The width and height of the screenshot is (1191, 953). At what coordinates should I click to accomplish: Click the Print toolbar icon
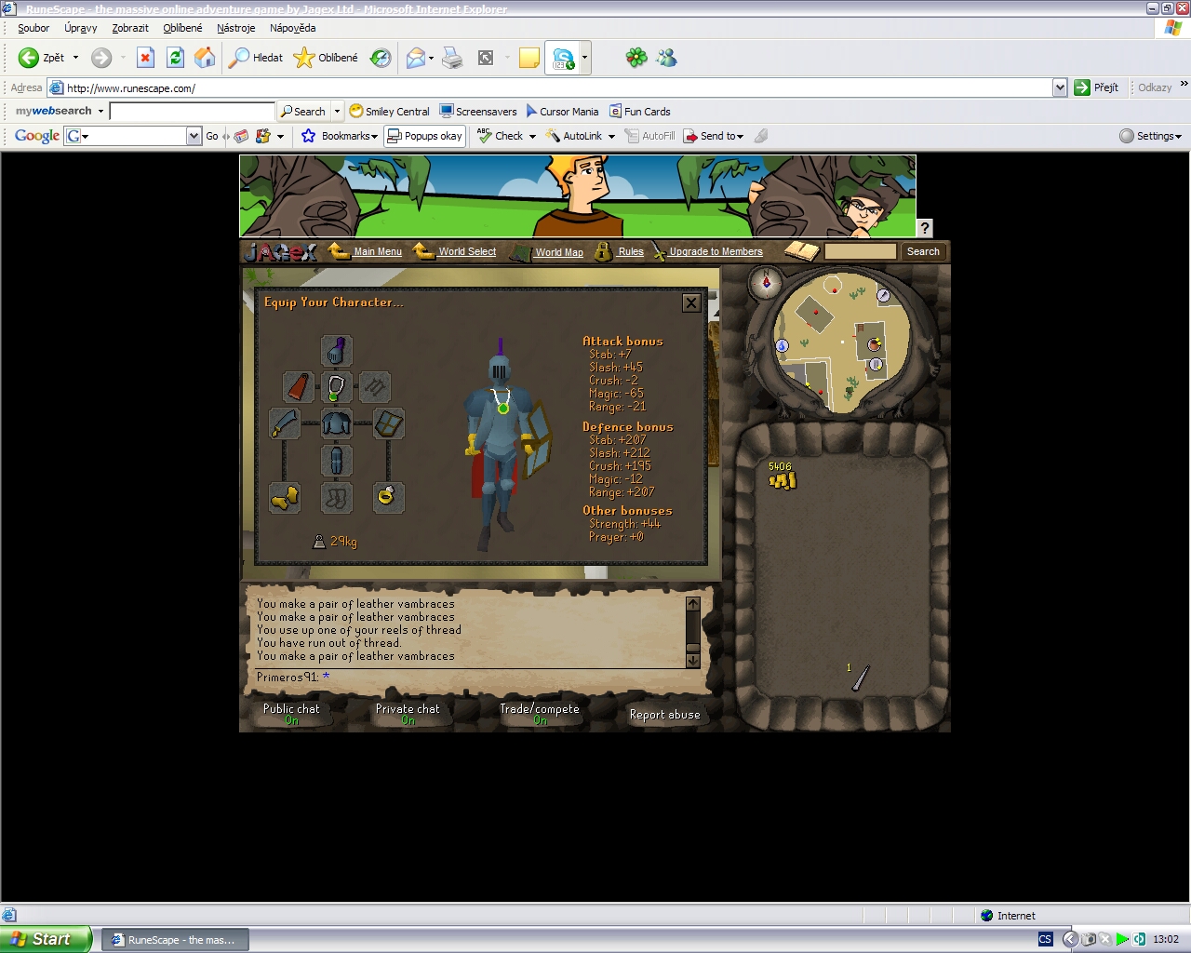pos(452,58)
